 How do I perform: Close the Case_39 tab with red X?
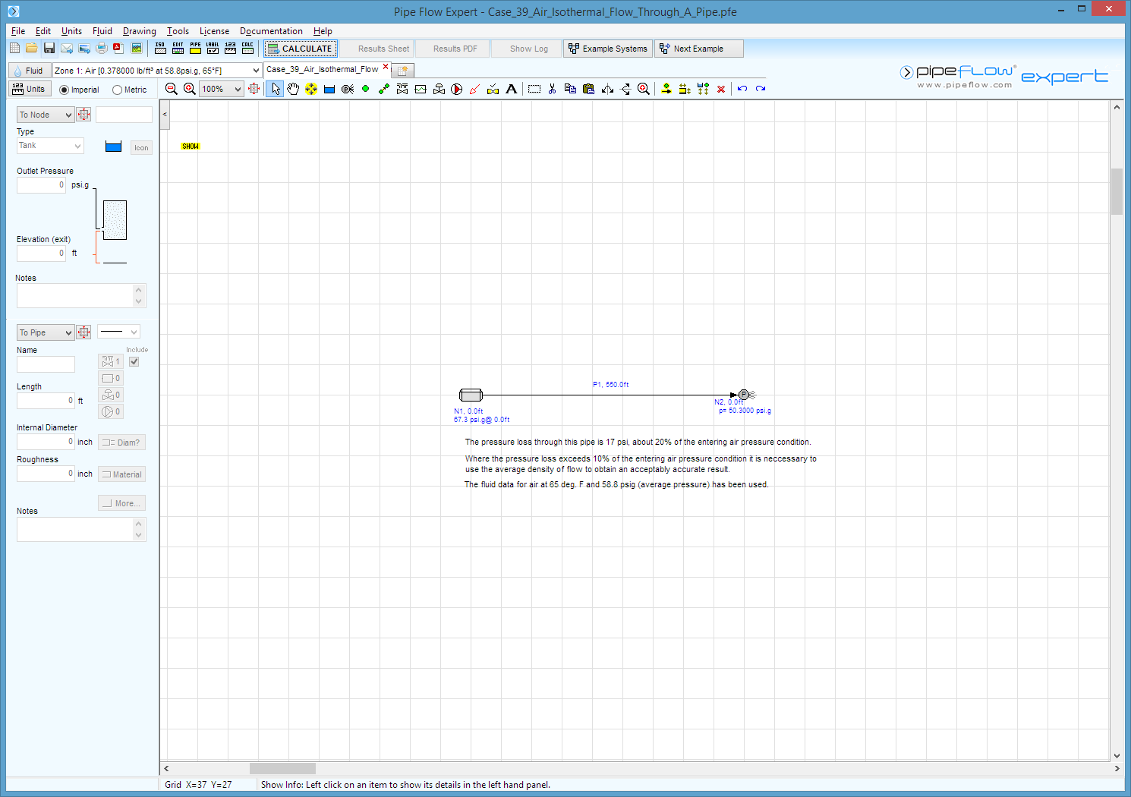click(x=386, y=67)
